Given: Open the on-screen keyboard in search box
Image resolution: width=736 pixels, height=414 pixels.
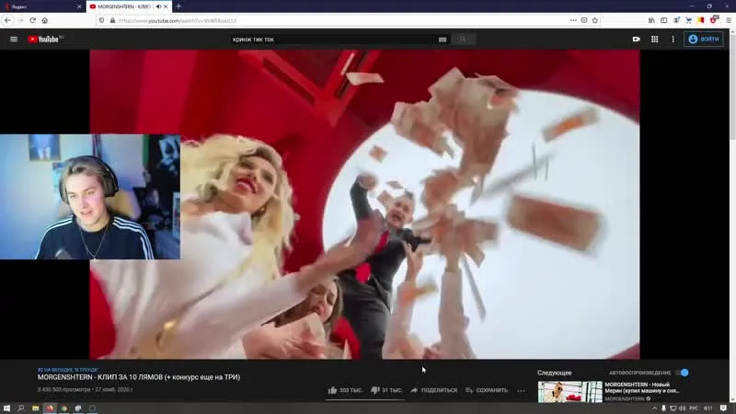Looking at the screenshot, I should click(443, 40).
